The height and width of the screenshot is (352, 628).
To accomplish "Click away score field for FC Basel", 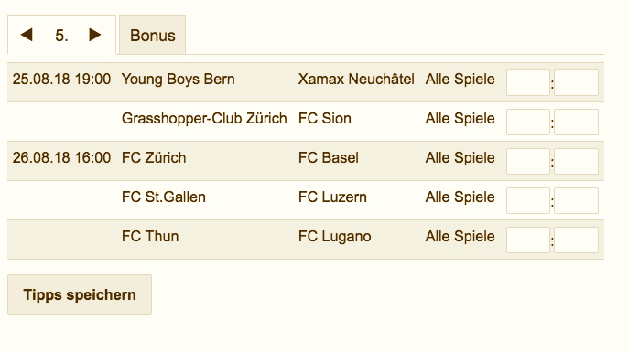I will click(577, 161).
